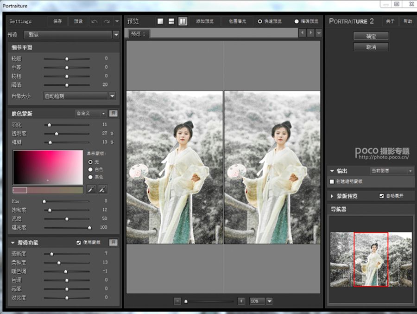
Task: Click the 清晰度 sharpness slider
Action: [67, 254]
